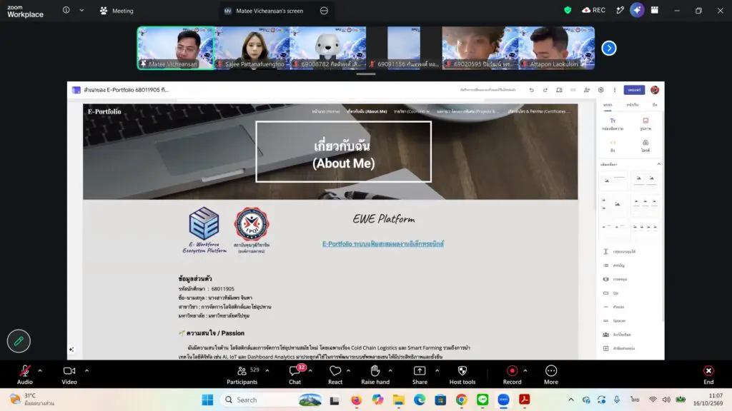Expand Chat options caret
This screenshot has height=411, width=732.
click(x=310, y=371)
